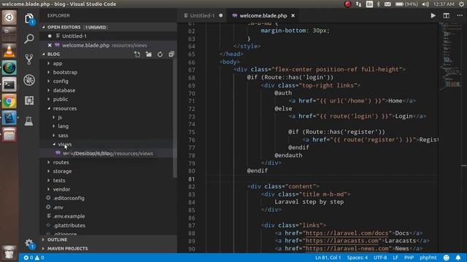Click the code minimap preview
This screenshot has width=467, height=262.
[x=450, y=56]
